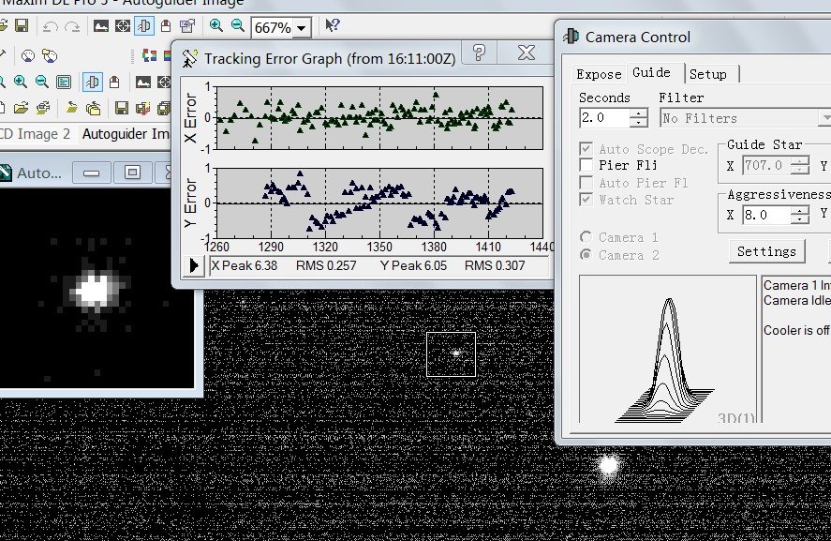Click the Undo arrow icon
831x541 pixels.
pos(50,26)
